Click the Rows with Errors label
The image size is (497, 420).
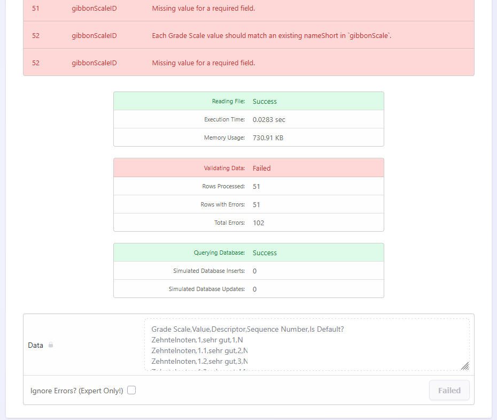(222, 204)
